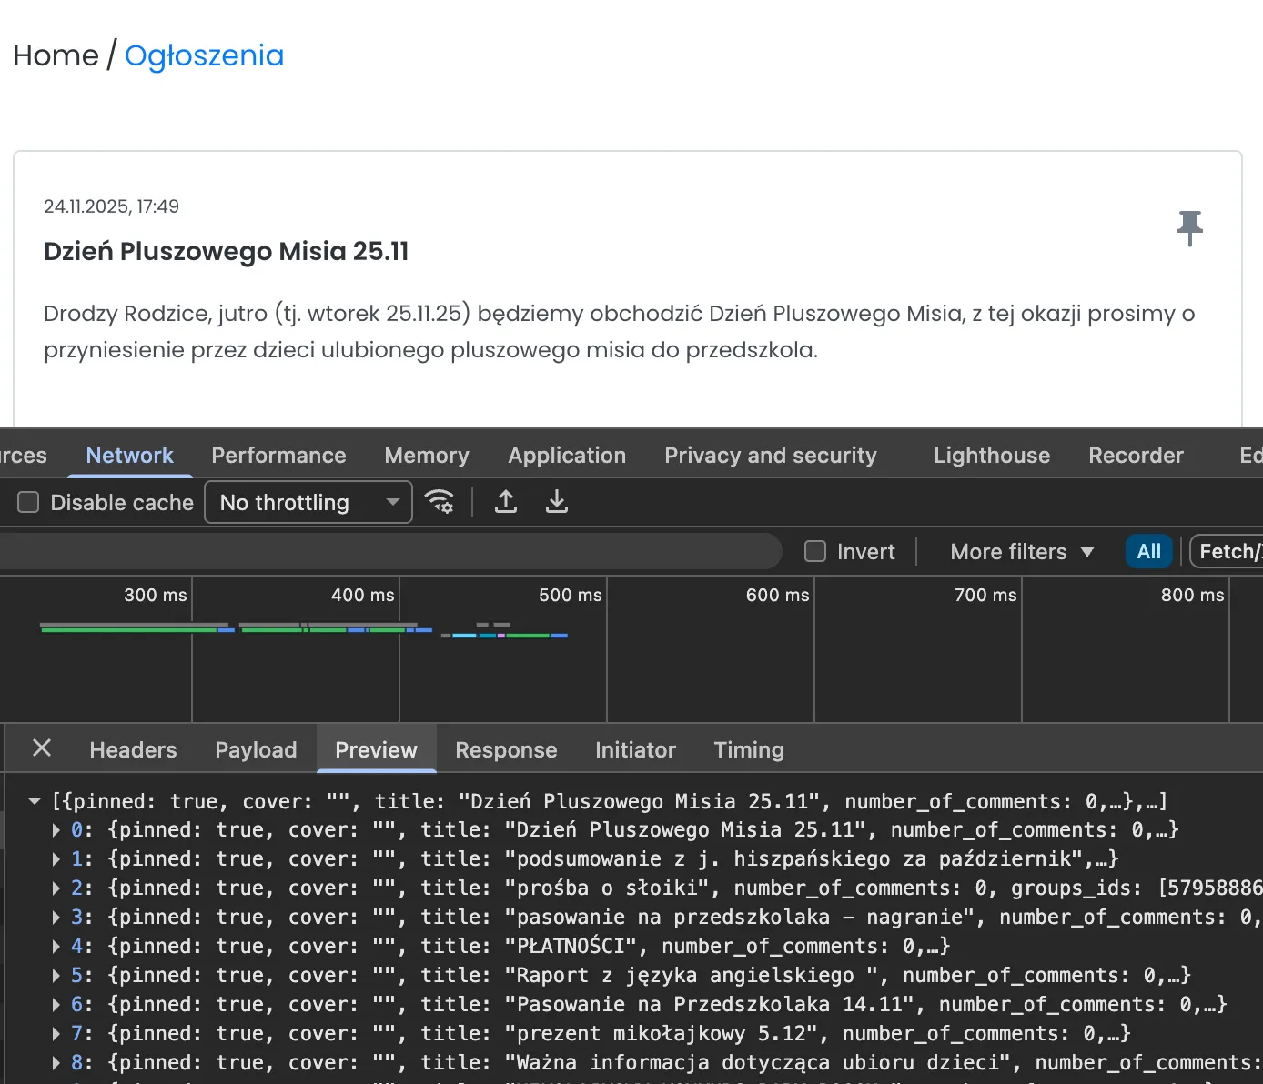1263x1084 pixels.
Task: Open network conditions wifi settings icon
Action: pyautogui.click(x=440, y=502)
